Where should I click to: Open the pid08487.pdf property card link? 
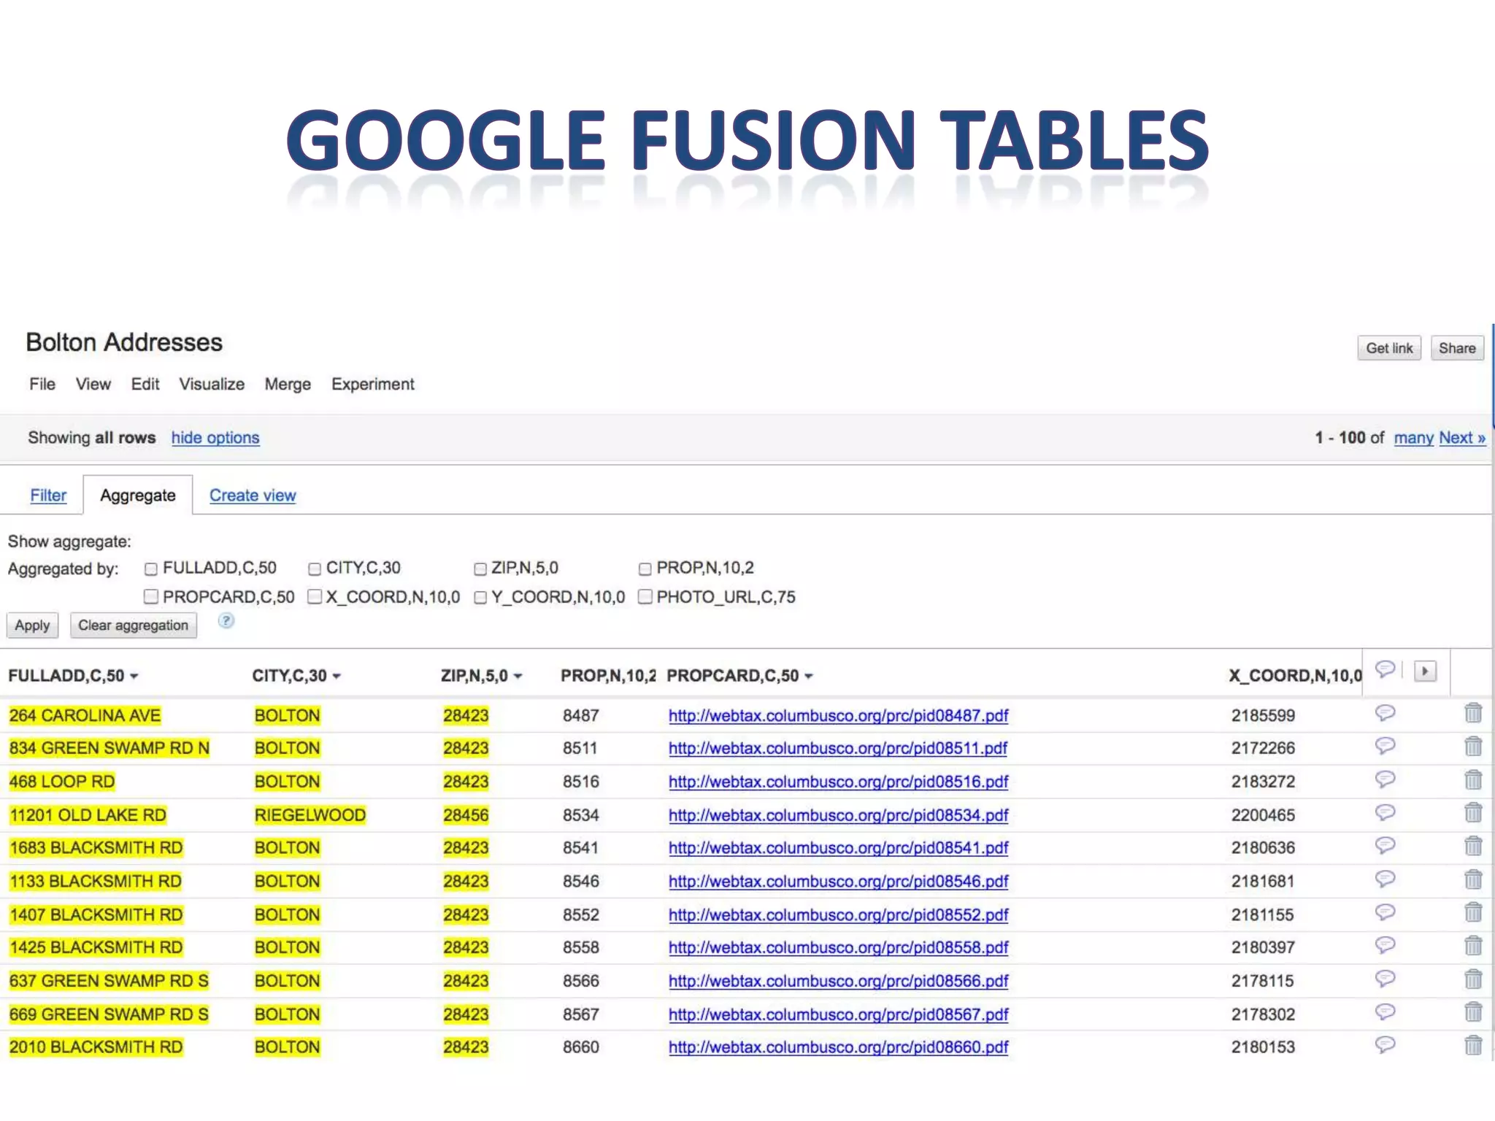click(x=838, y=716)
